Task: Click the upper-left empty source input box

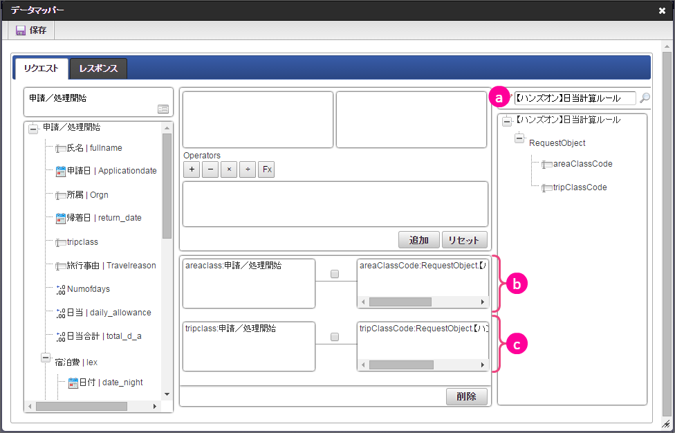Action: [258, 120]
